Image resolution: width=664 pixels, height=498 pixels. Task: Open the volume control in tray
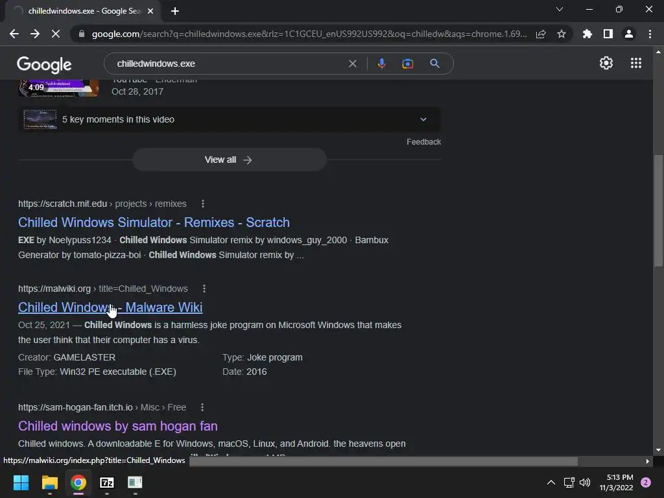[585, 482]
